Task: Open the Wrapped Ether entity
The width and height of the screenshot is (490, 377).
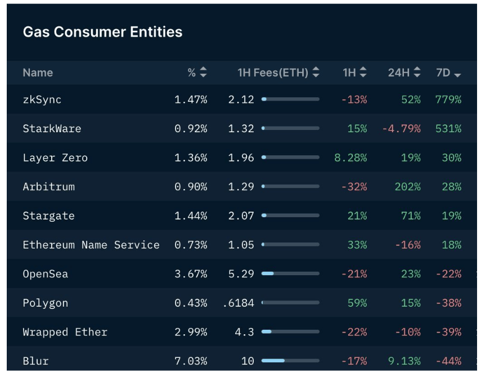Action: (x=65, y=332)
